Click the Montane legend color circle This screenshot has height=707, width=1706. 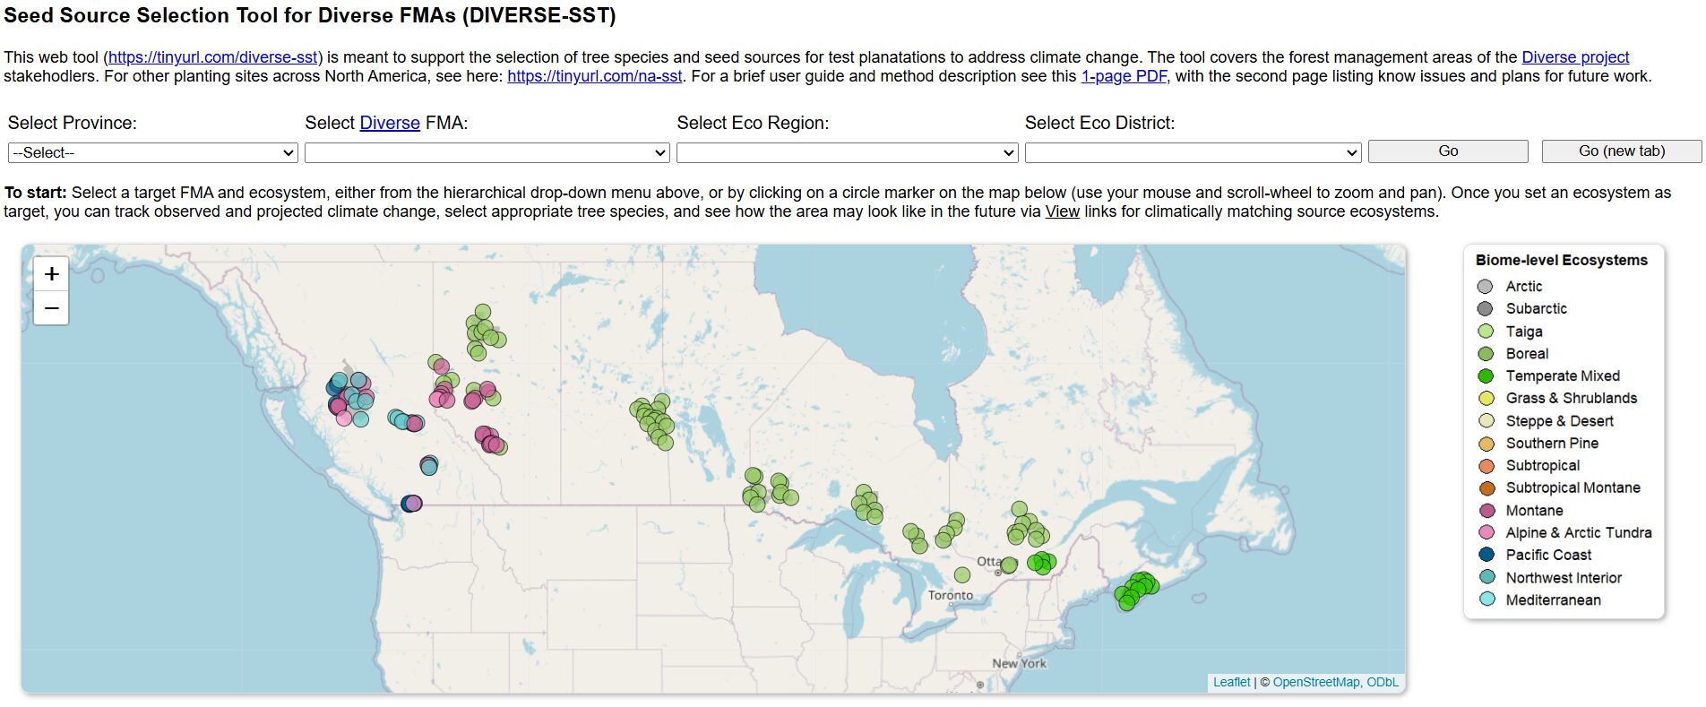[x=1486, y=511]
